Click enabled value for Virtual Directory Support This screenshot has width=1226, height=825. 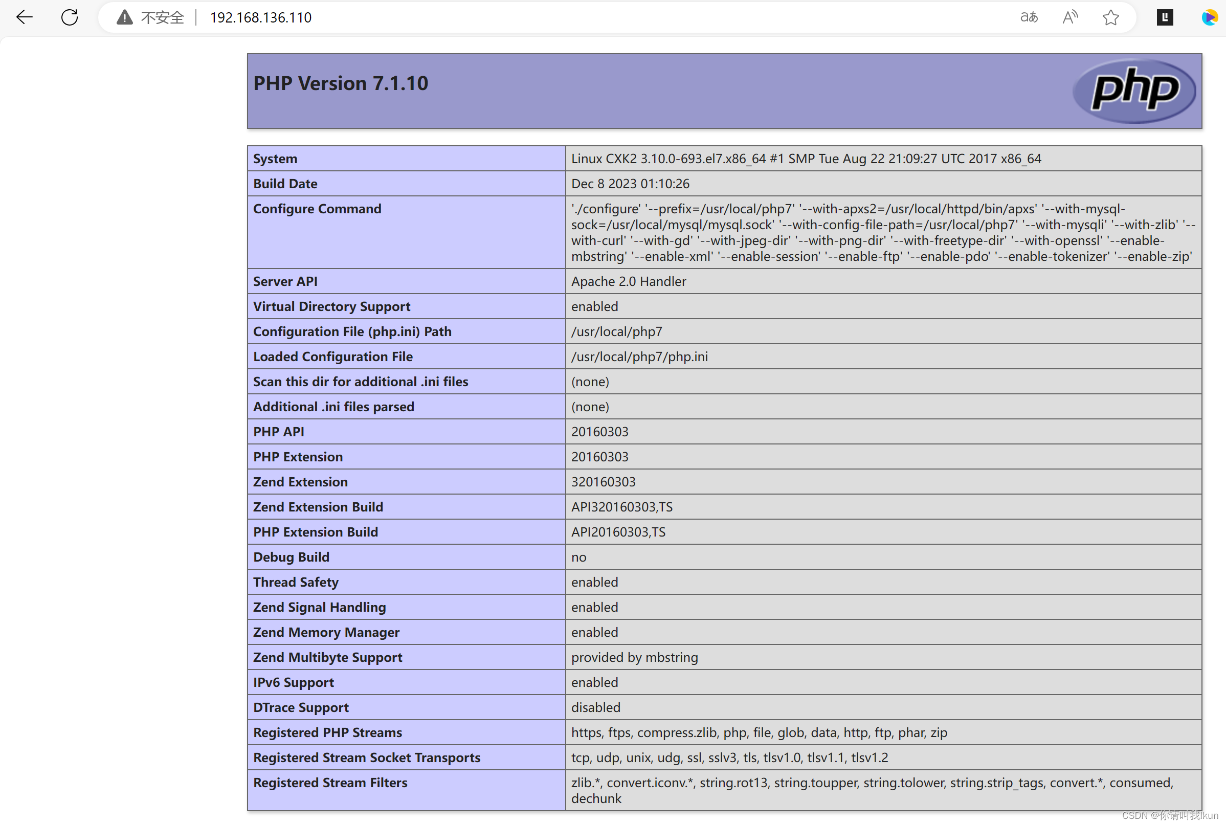(594, 306)
